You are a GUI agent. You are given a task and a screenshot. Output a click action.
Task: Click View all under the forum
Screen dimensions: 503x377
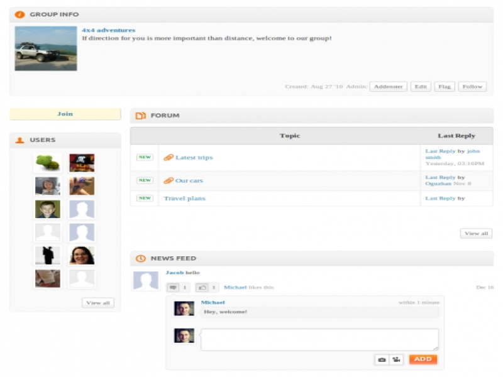click(476, 234)
